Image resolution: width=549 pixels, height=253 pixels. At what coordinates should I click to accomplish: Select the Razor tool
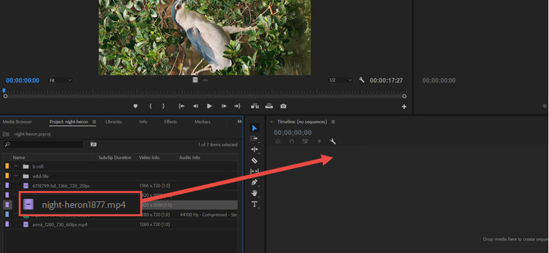(254, 160)
